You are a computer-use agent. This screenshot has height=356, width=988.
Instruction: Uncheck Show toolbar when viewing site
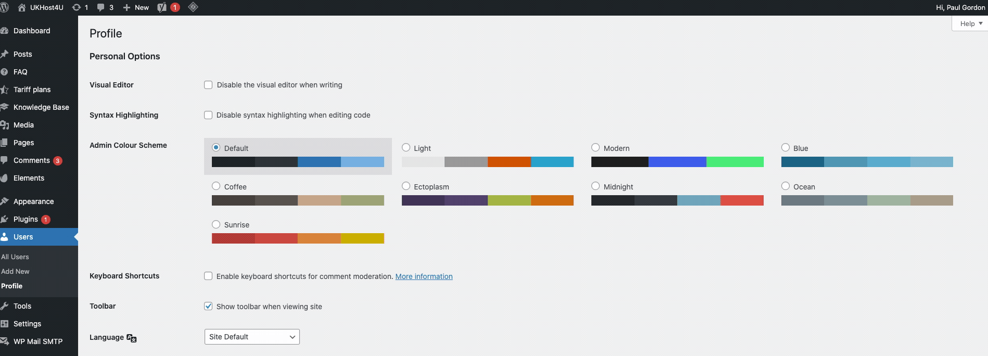click(x=208, y=306)
